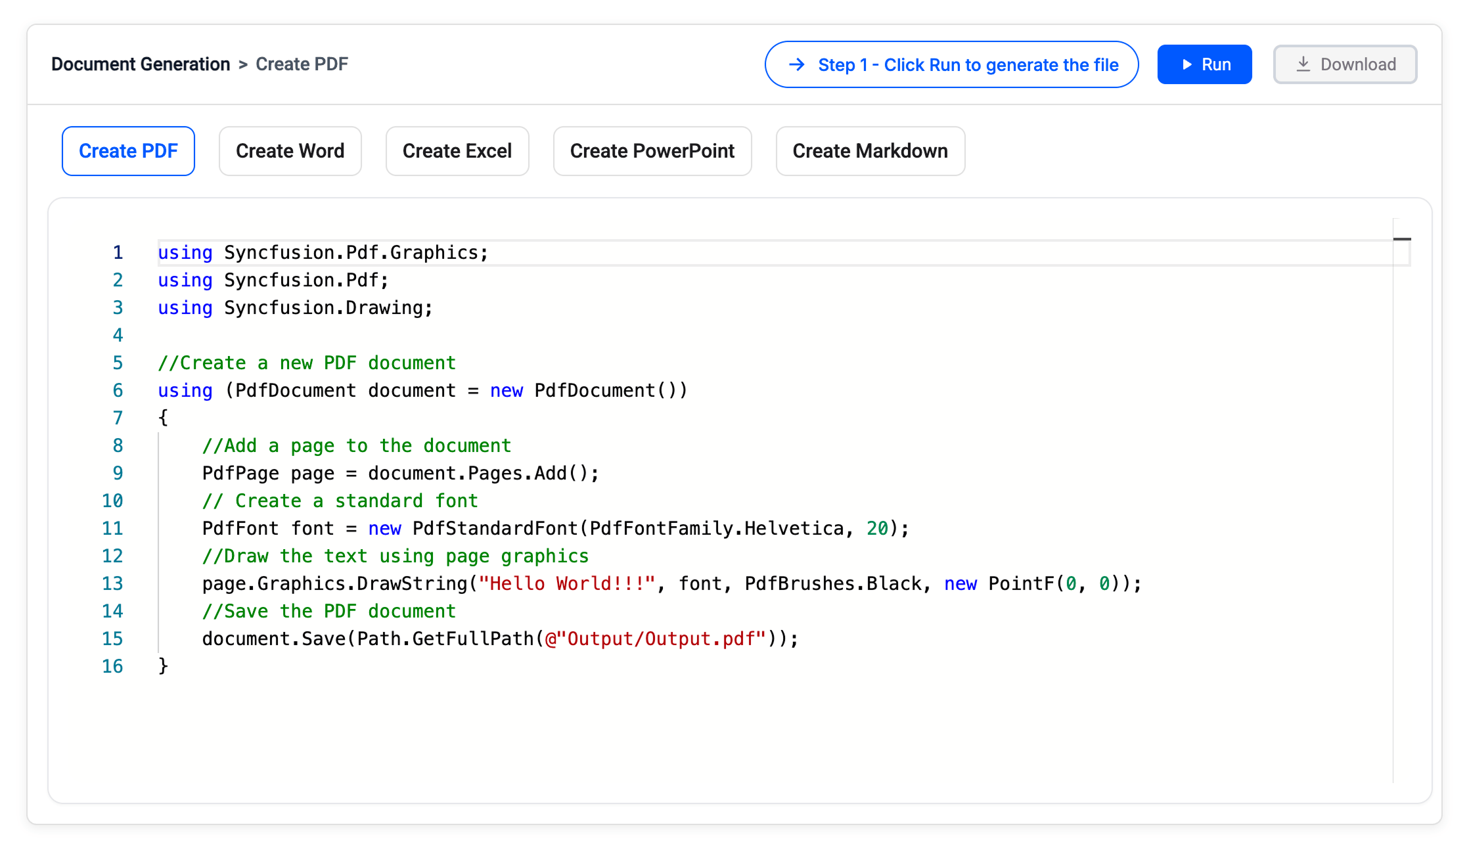1469x854 pixels.
Task: Click the arrow icon in Step 1 hint
Action: [796, 64]
